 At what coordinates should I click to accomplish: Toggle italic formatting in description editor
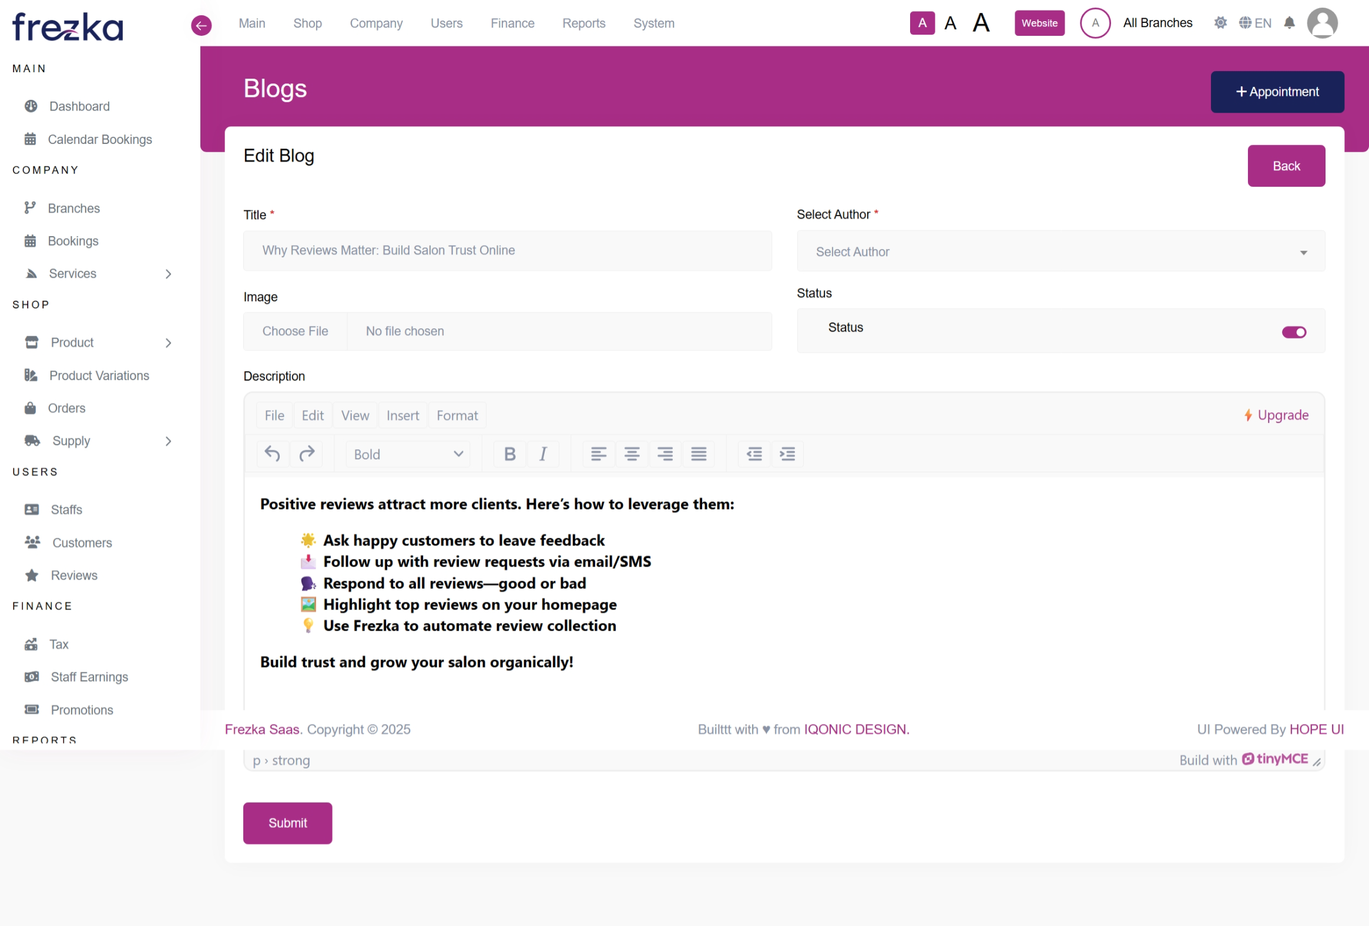point(542,454)
